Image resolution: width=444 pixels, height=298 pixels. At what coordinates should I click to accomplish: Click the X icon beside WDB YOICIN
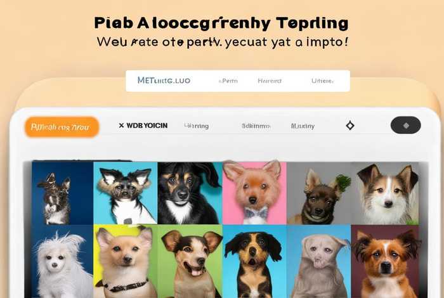(x=122, y=126)
